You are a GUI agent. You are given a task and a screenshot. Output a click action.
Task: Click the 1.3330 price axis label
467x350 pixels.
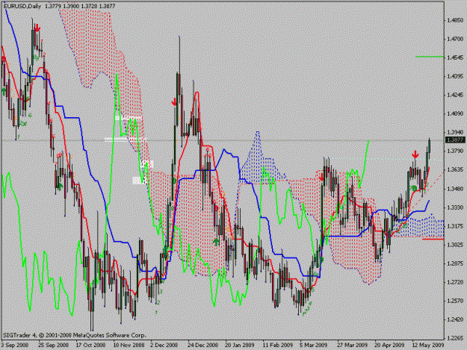(455, 207)
